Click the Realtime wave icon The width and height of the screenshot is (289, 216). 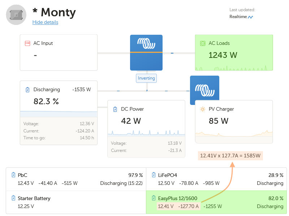pos(250,17)
